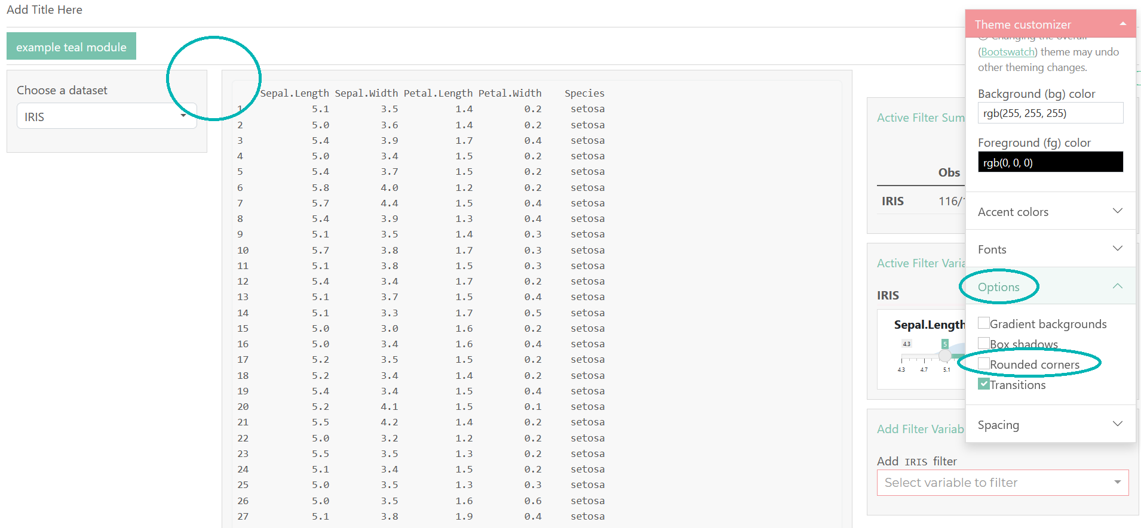Viewport: 1141px width, 528px height.
Task: Click the IRIS dataset dropdown arrow
Action: [x=183, y=116]
